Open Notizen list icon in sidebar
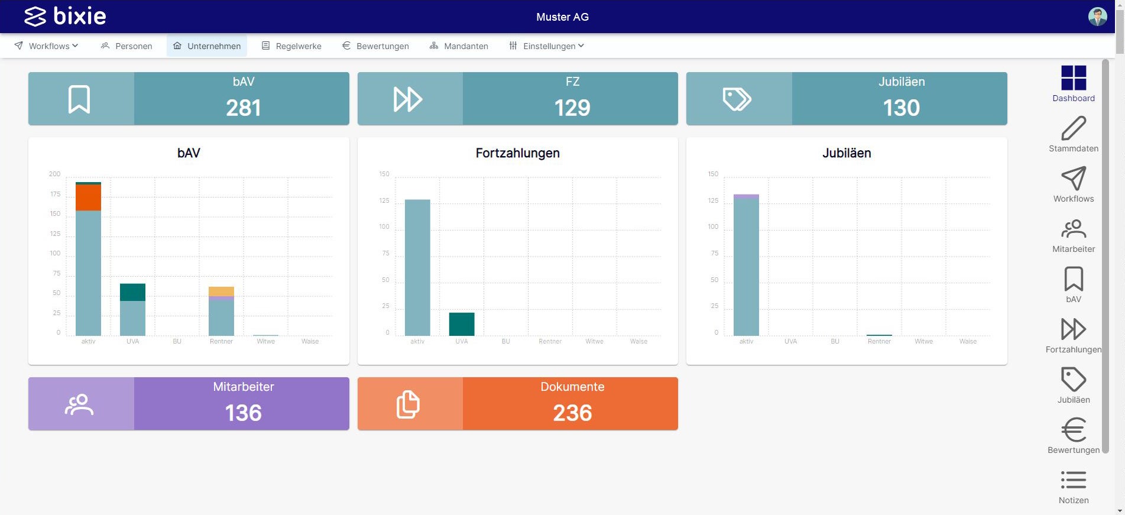1125x515 pixels. tap(1073, 480)
